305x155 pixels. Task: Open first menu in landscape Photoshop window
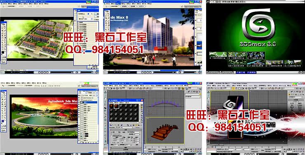2,83
